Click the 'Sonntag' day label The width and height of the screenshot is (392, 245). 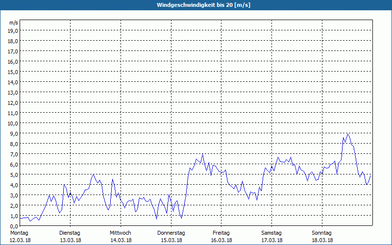tap(322, 233)
